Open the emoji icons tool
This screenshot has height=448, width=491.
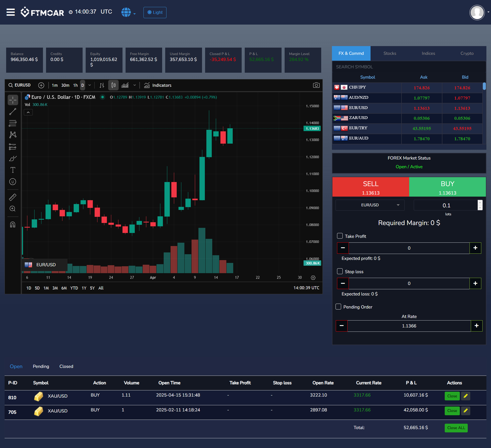coord(13,182)
